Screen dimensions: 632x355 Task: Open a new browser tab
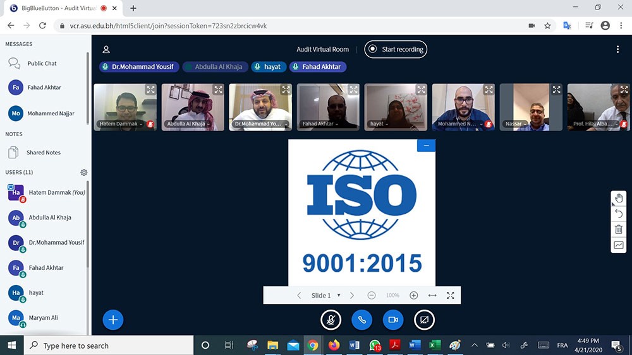pyautogui.click(x=133, y=8)
